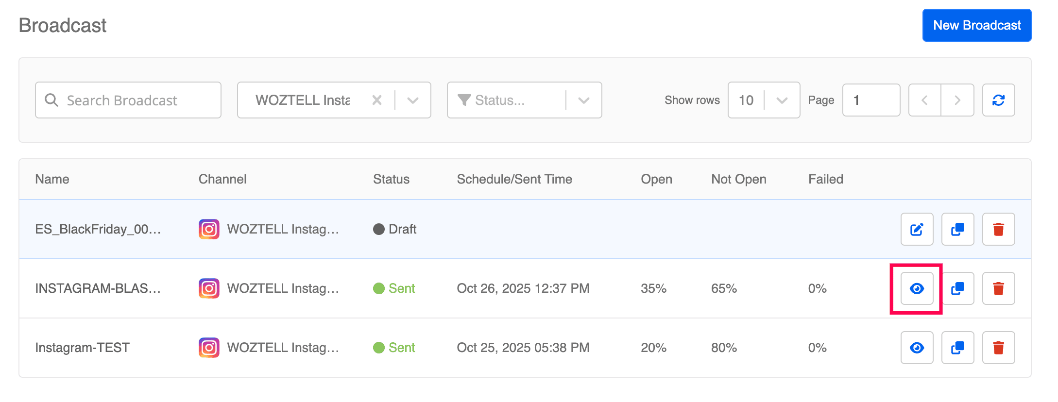Delete the Instagram-TEST broadcast
Viewport: 1058px width, 402px height.
click(x=998, y=348)
